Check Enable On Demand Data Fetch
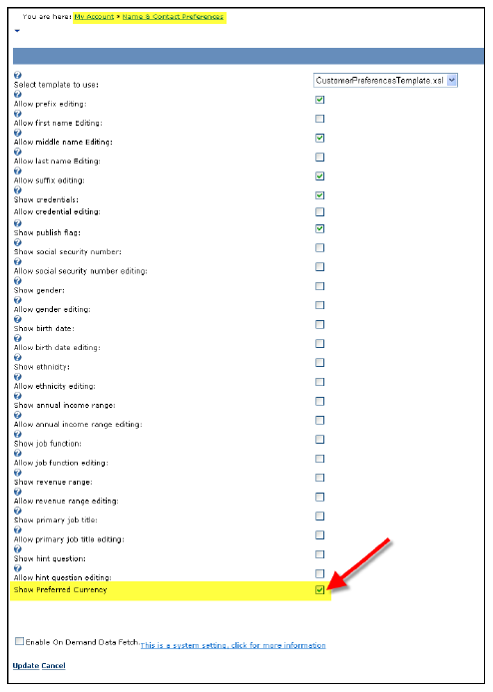The image size is (493, 692). (x=19, y=641)
